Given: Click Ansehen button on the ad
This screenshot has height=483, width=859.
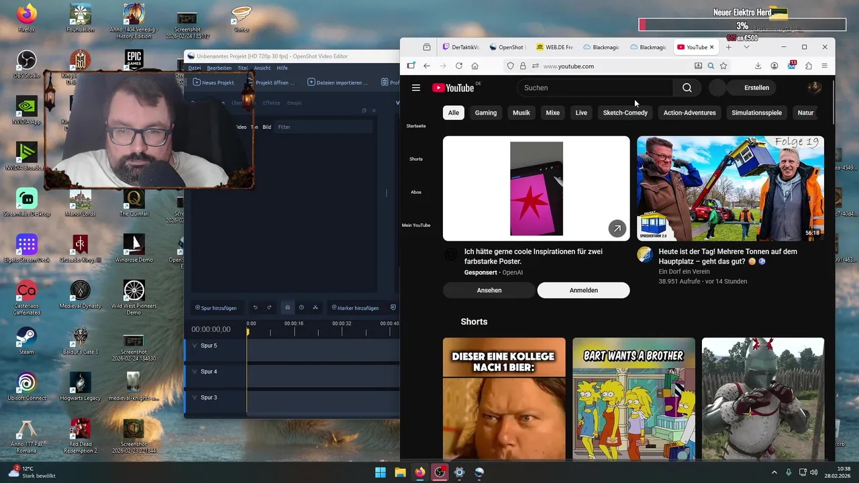Looking at the screenshot, I should tap(489, 290).
